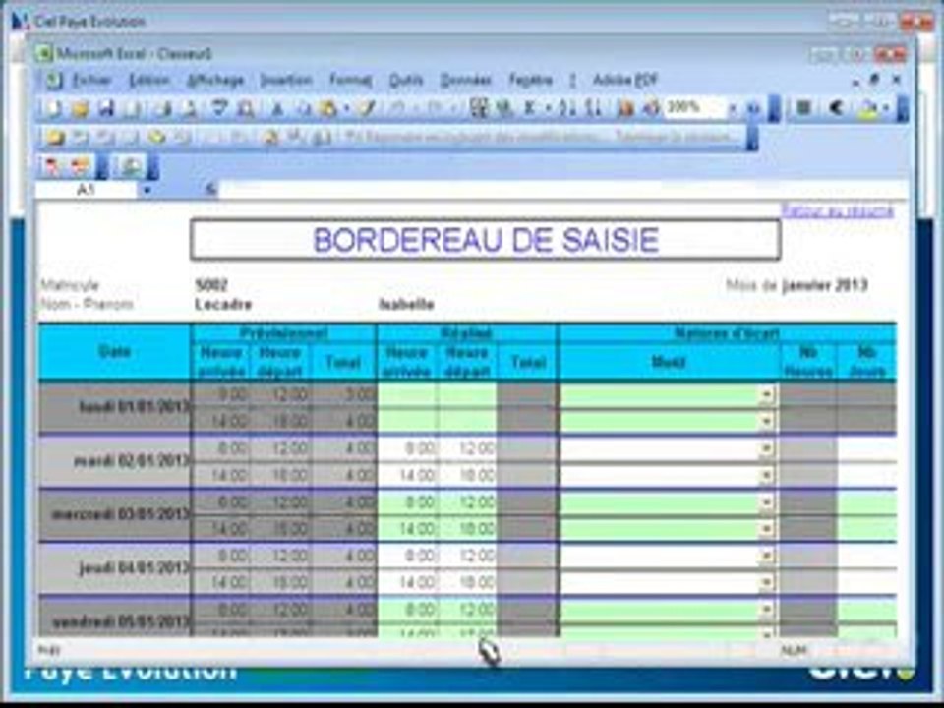Open the Insertion menu

click(x=286, y=80)
